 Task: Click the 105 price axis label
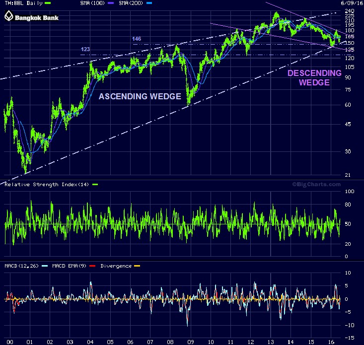(x=350, y=67)
